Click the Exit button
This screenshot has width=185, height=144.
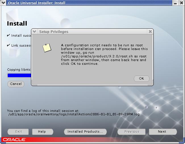[19, 132]
